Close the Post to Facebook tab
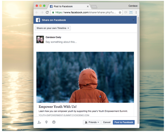The image size is (166, 132). pos(88,6)
